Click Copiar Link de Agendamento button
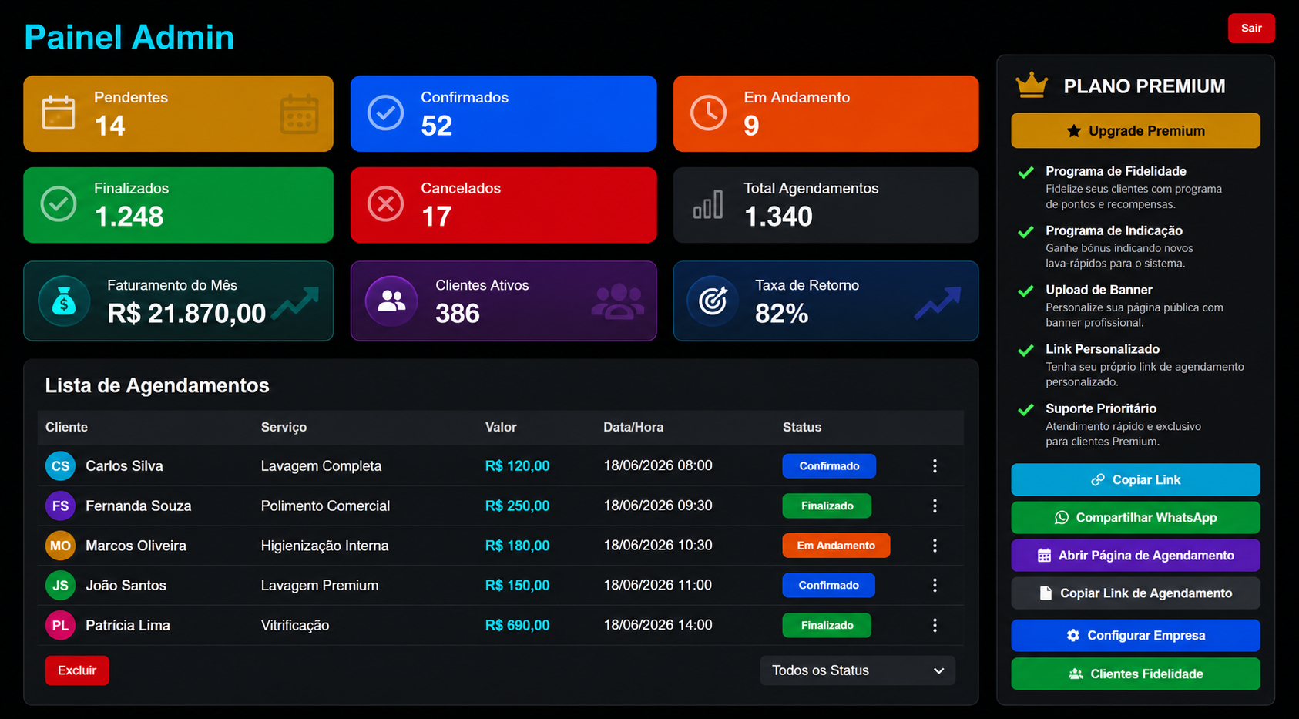 tap(1136, 593)
